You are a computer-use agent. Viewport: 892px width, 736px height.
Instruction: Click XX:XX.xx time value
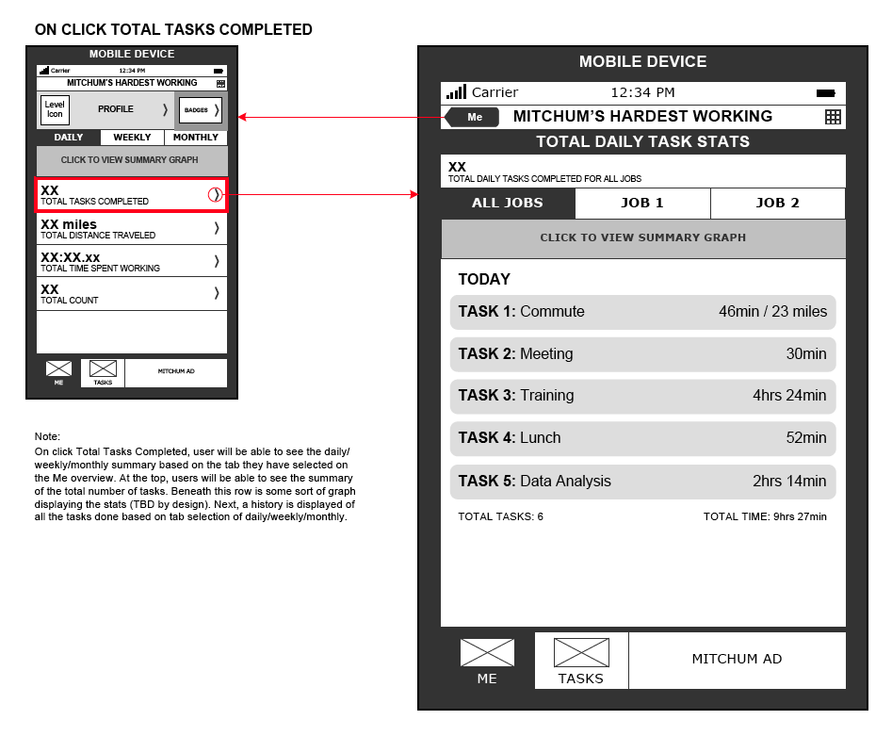[x=70, y=257]
